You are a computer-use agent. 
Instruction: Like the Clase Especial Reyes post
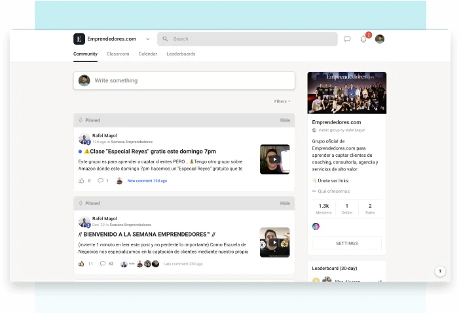pyautogui.click(x=81, y=181)
